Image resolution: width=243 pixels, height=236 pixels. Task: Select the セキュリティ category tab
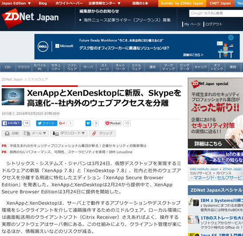(56, 67)
